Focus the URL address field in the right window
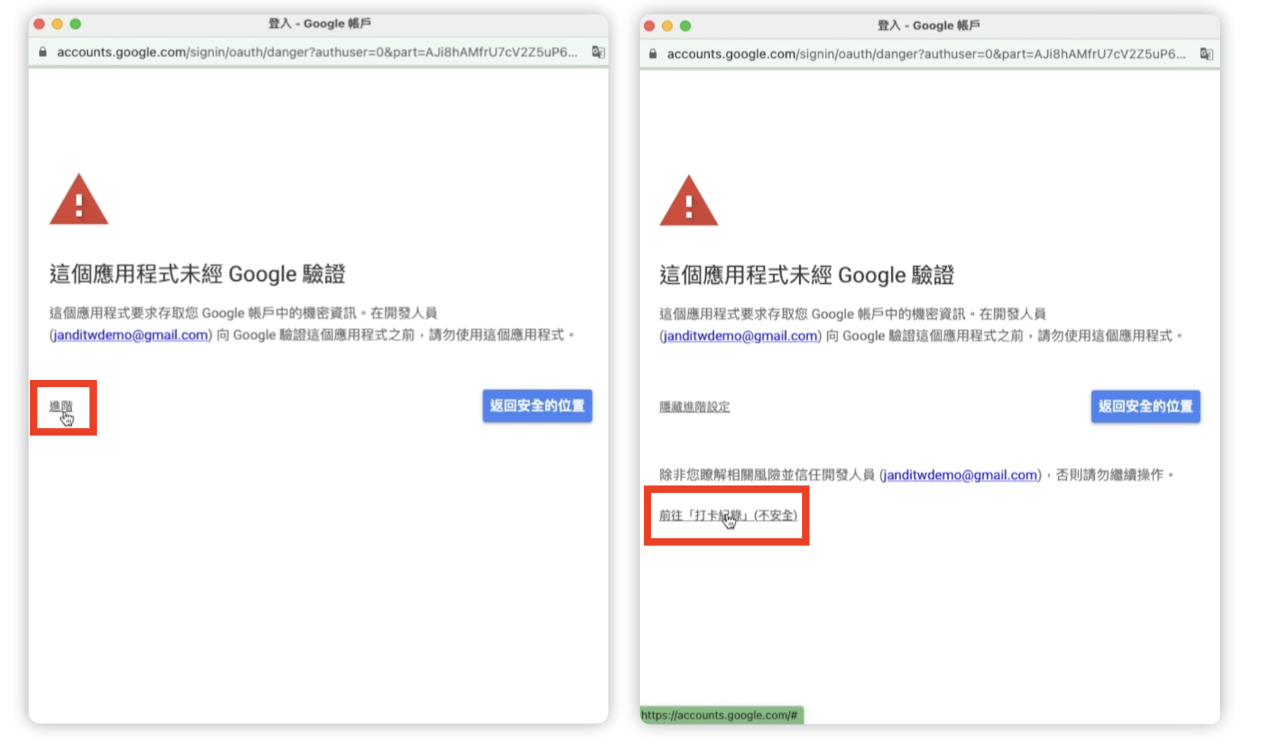The height and width of the screenshot is (748, 1270). pos(925,54)
